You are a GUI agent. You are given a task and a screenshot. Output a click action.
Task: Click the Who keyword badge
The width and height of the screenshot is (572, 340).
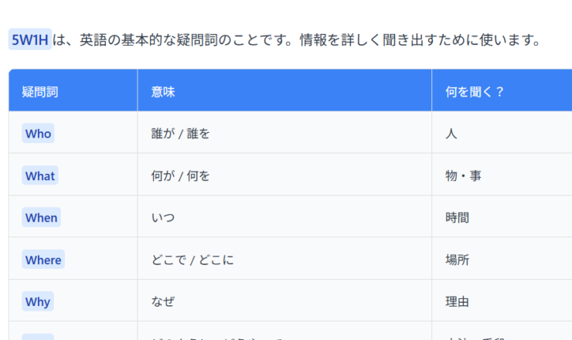[x=38, y=134]
